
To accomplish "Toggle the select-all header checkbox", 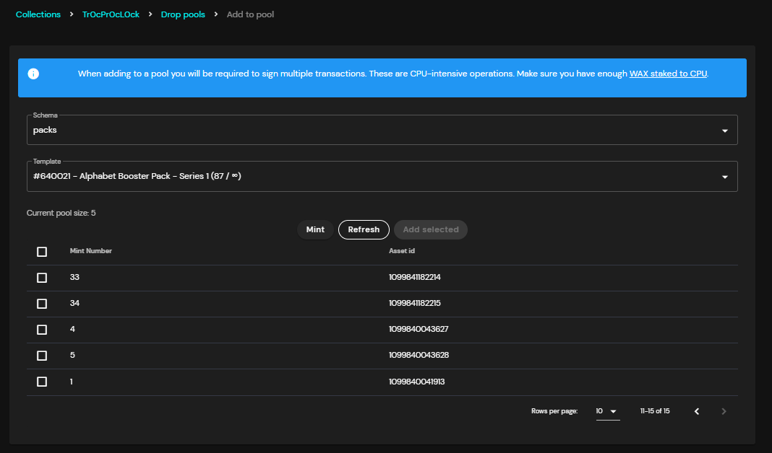I will pos(42,252).
